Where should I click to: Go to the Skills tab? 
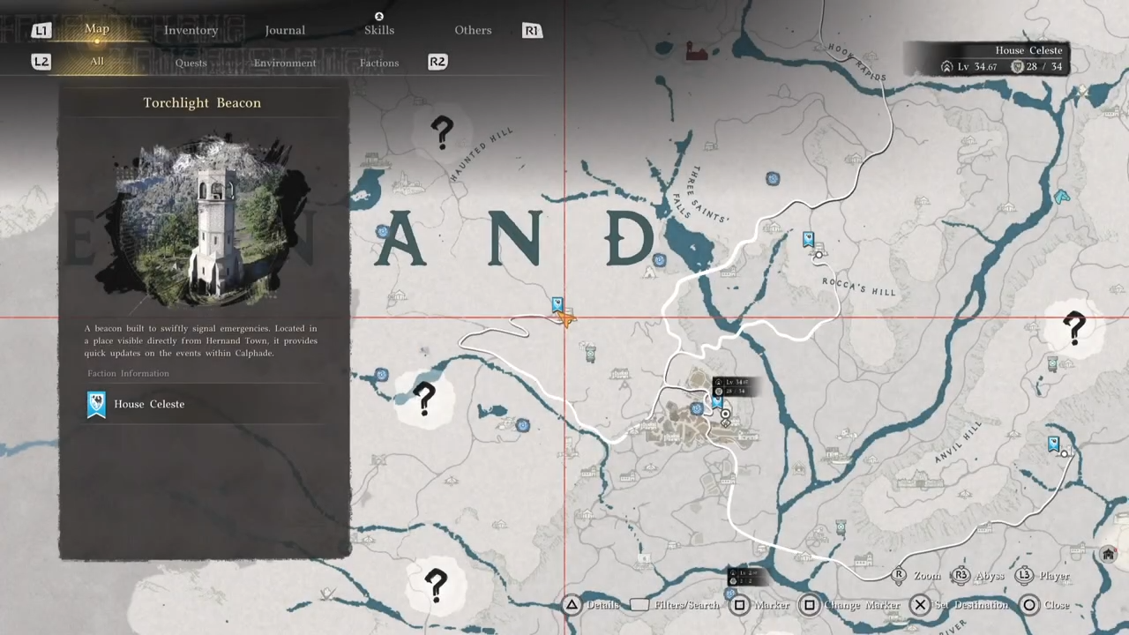[379, 30]
